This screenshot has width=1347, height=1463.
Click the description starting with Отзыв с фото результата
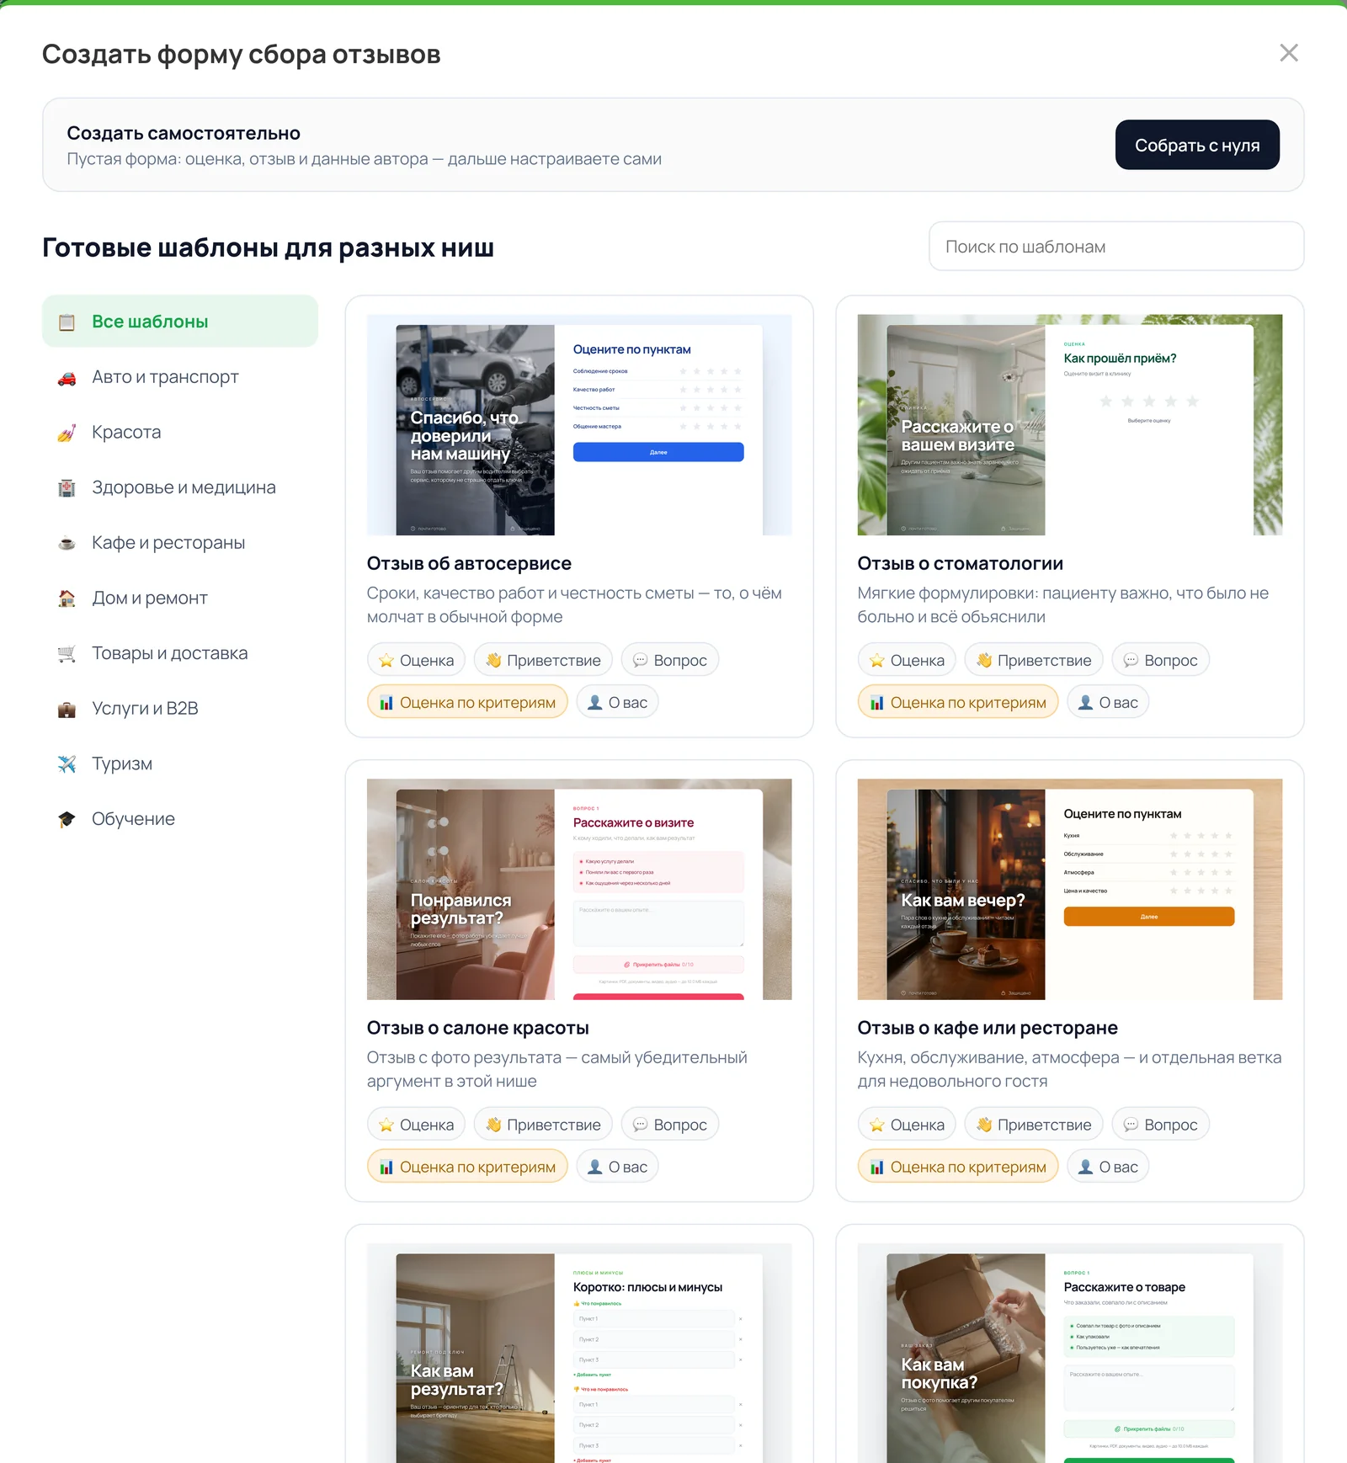point(557,1069)
